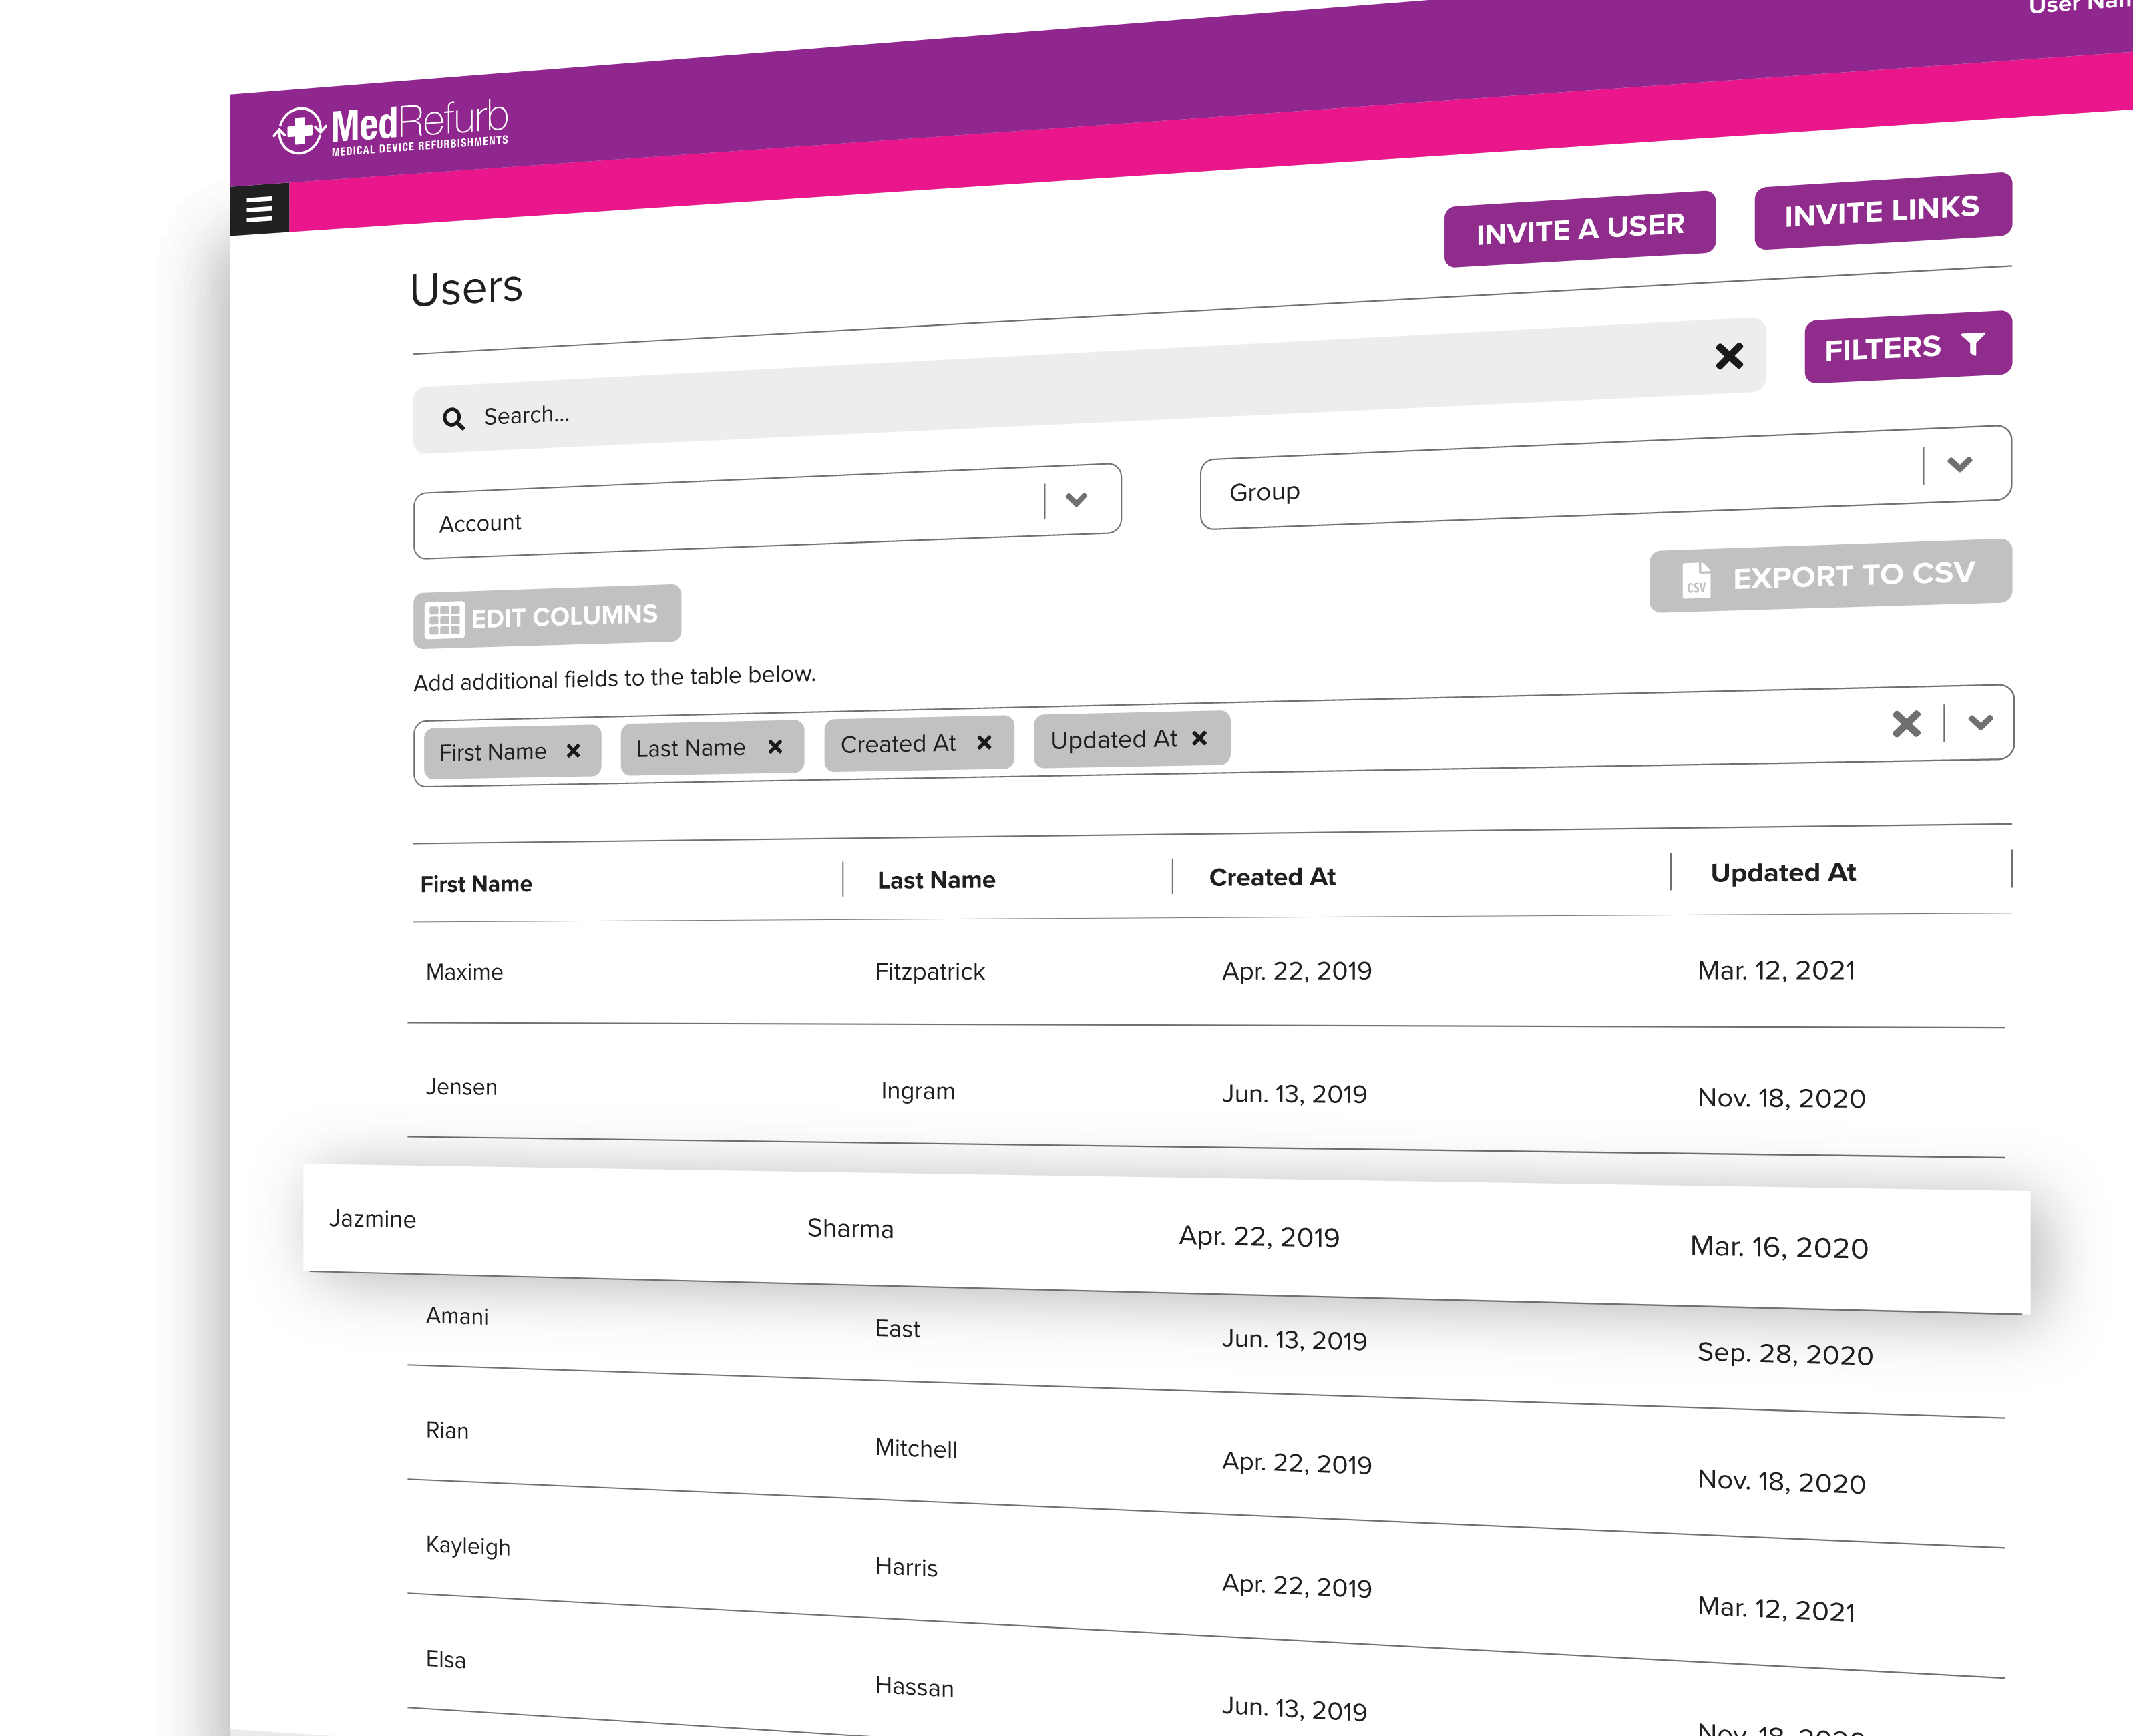2133x1736 pixels.
Task: Open the hamburger menu icon
Action: (x=259, y=209)
